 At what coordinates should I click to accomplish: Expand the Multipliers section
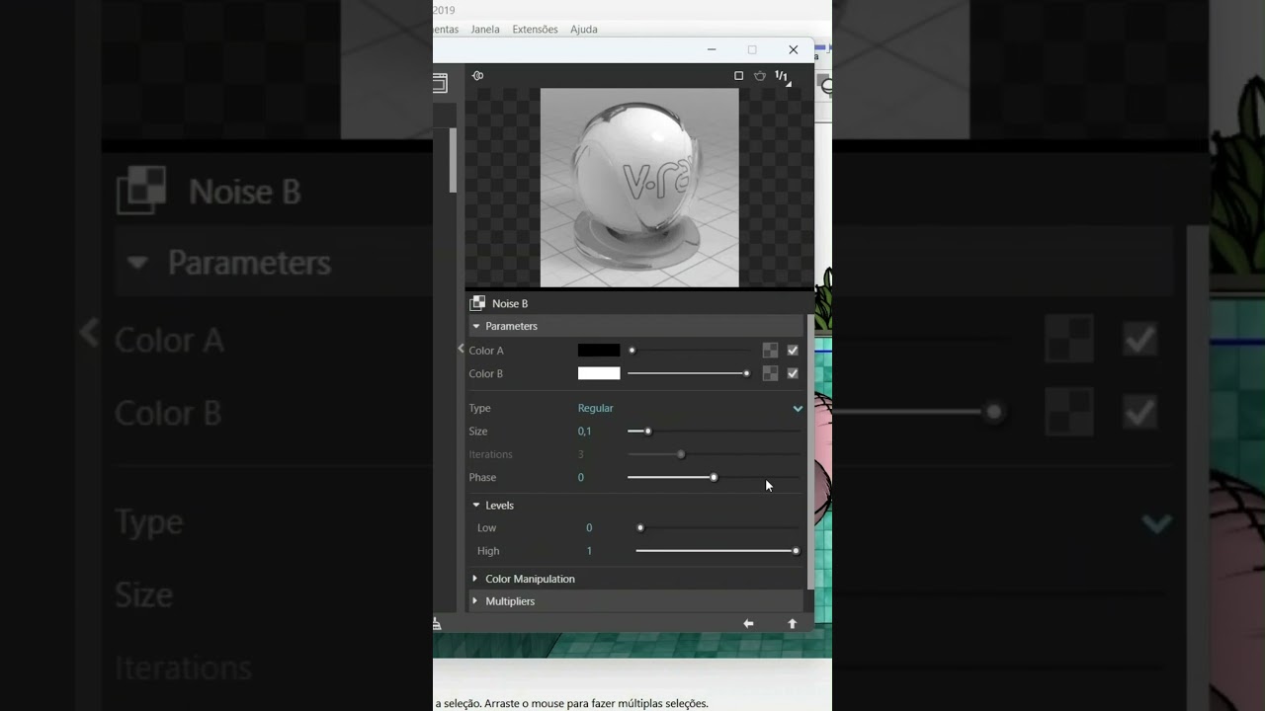(x=475, y=600)
